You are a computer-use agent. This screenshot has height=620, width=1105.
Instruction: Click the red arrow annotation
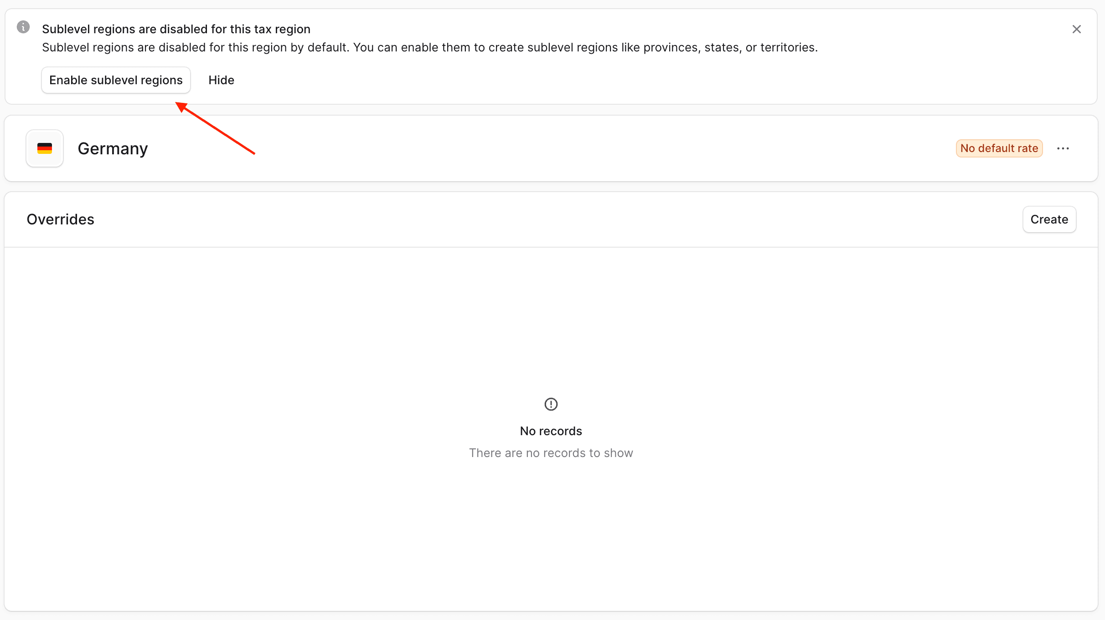click(215, 129)
